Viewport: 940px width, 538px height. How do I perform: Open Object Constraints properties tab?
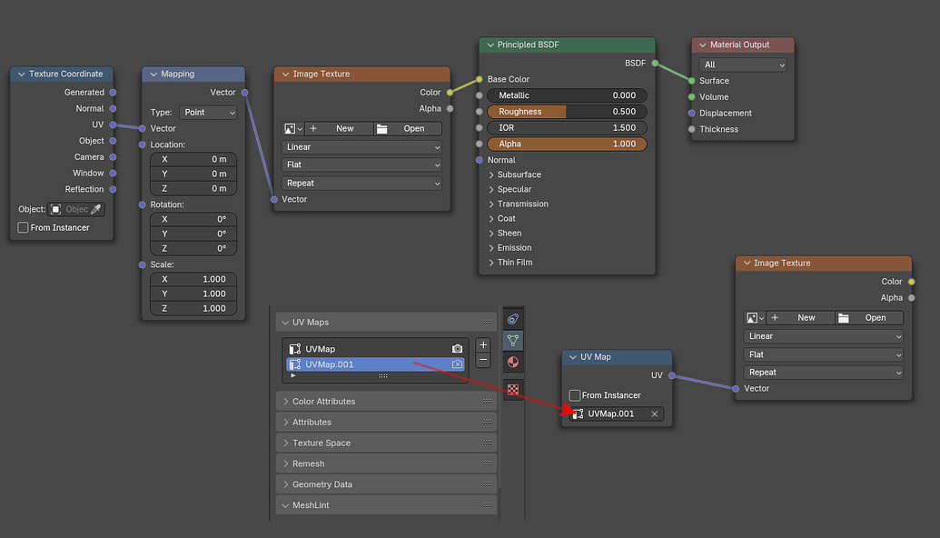tap(513, 319)
